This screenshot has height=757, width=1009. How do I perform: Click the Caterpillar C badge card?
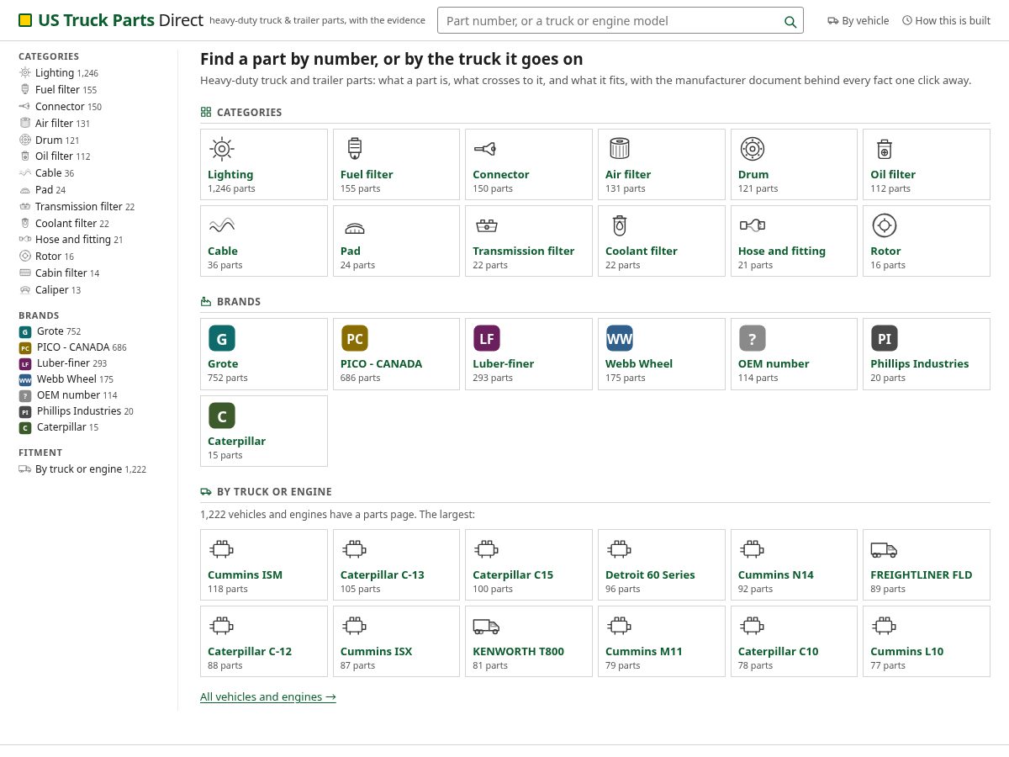tap(264, 431)
